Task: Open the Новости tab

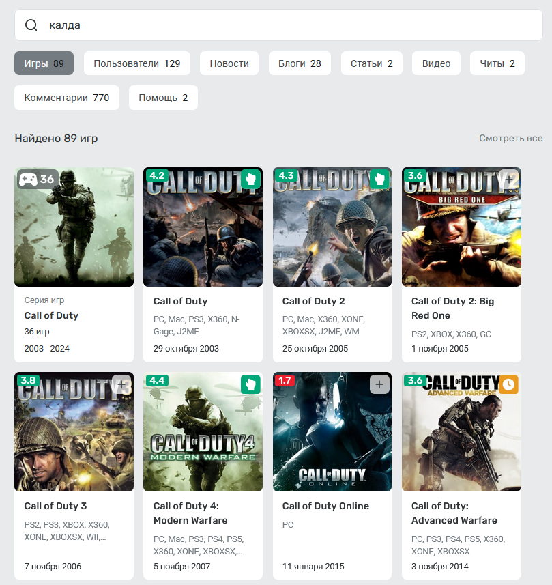Action: click(x=229, y=63)
